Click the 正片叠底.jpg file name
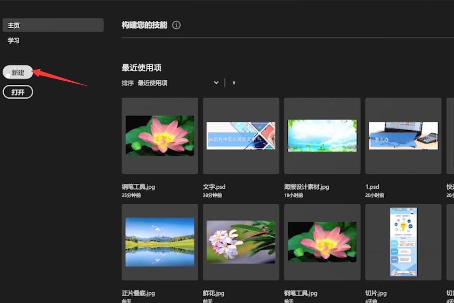Image resolution: width=454 pixels, height=303 pixels. (x=139, y=293)
